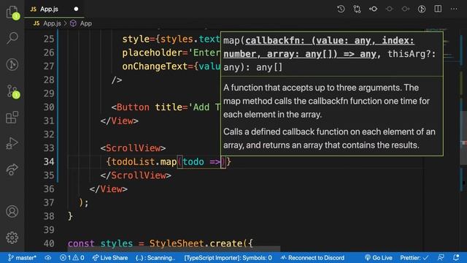
Task: Click Live Share in status bar
Action: coord(110,258)
